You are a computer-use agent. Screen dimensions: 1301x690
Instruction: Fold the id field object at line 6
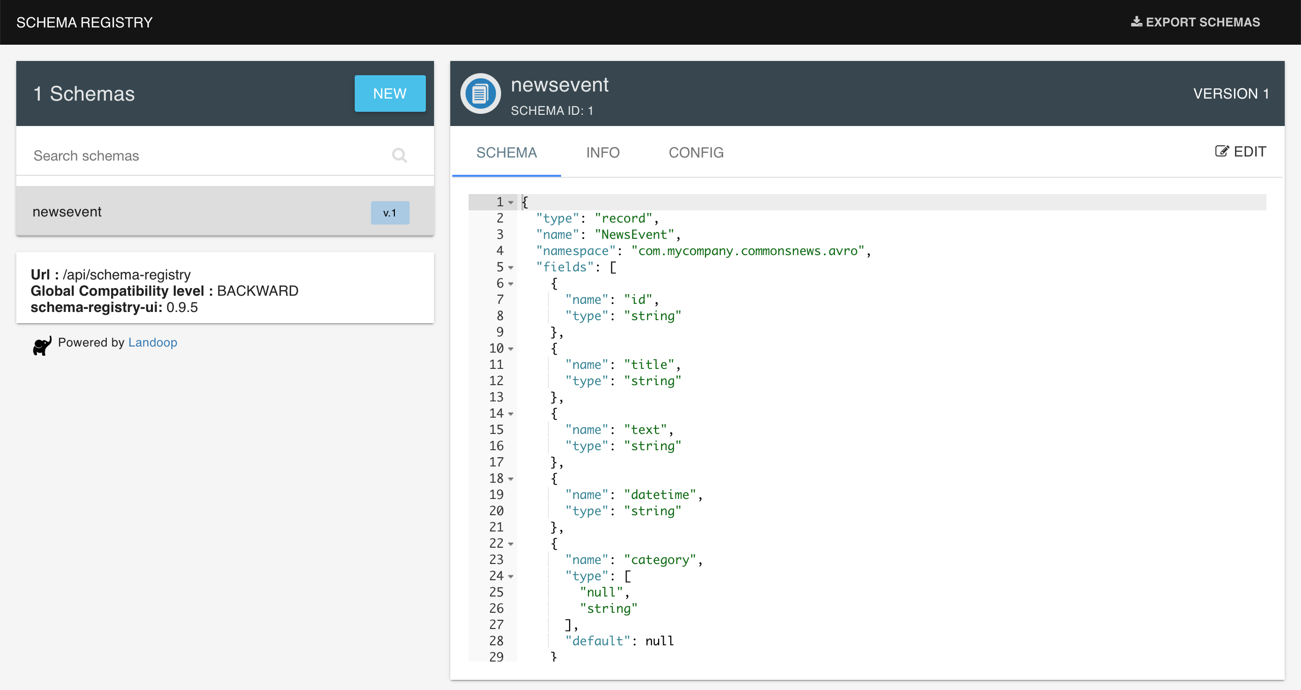pos(511,284)
